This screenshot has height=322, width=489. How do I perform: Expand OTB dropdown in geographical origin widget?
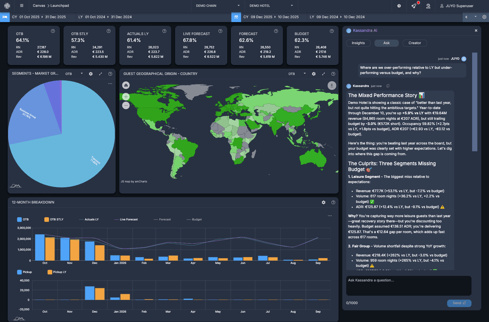click(297, 74)
